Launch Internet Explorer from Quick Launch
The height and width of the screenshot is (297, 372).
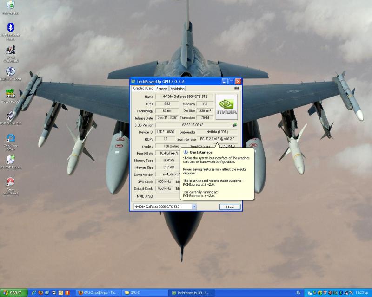33,293
